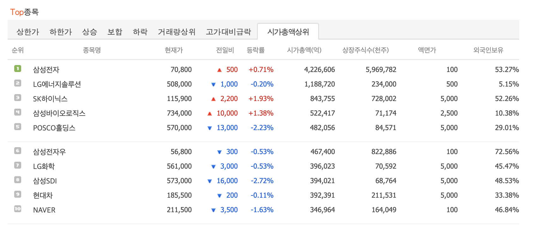
Task: Click the rank 4 badge icon
Action: [18, 112]
